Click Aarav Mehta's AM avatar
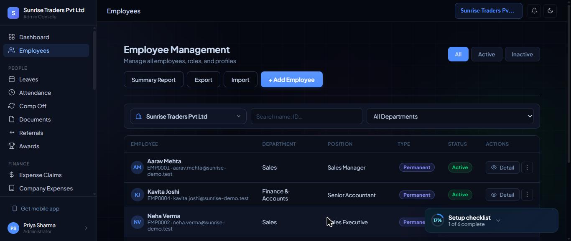This screenshot has height=241, width=571. click(137, 167)
